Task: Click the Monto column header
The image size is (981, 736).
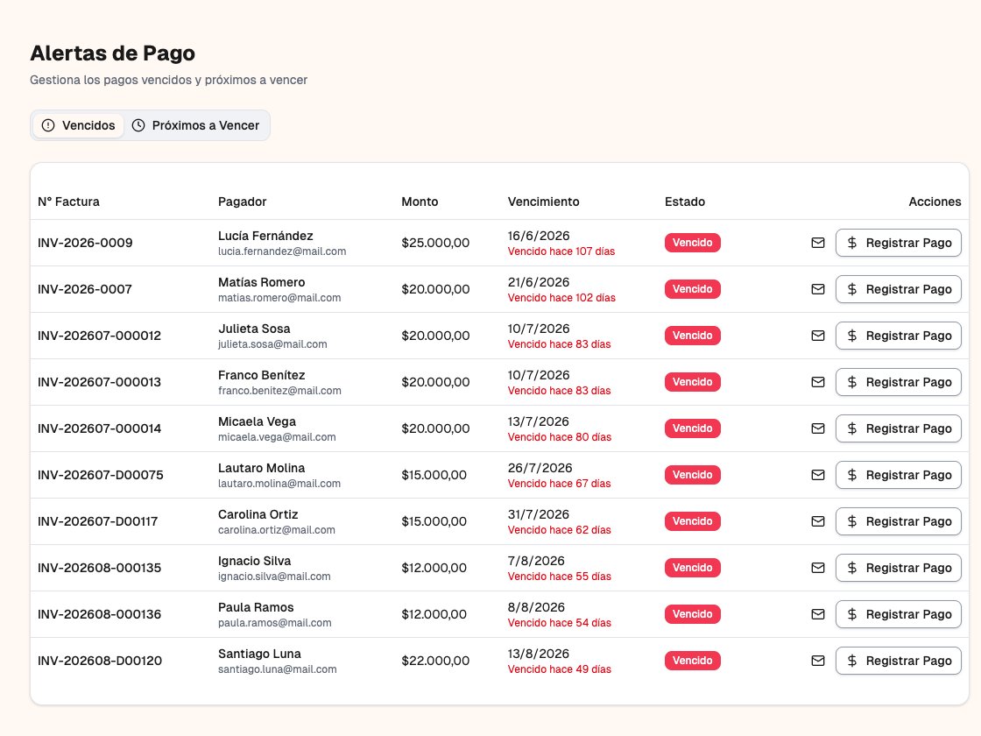Action: 420,202
